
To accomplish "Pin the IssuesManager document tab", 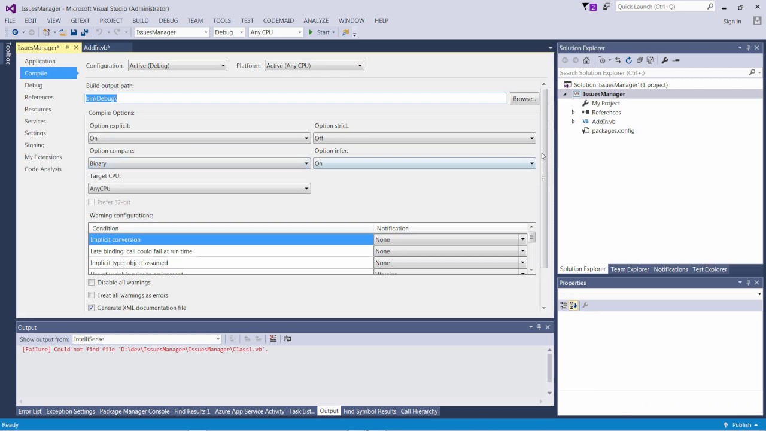I will point(67,47).
